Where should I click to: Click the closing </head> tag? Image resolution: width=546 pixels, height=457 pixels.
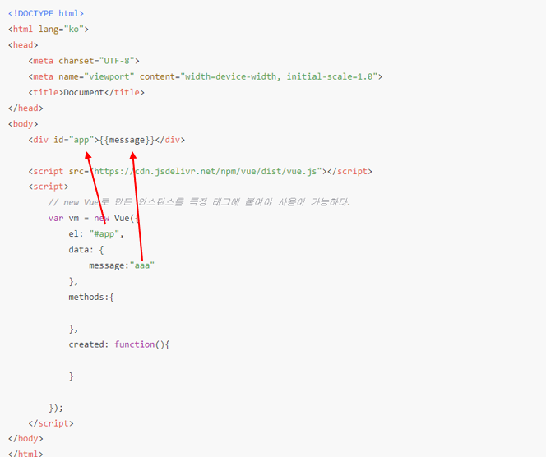25,108
